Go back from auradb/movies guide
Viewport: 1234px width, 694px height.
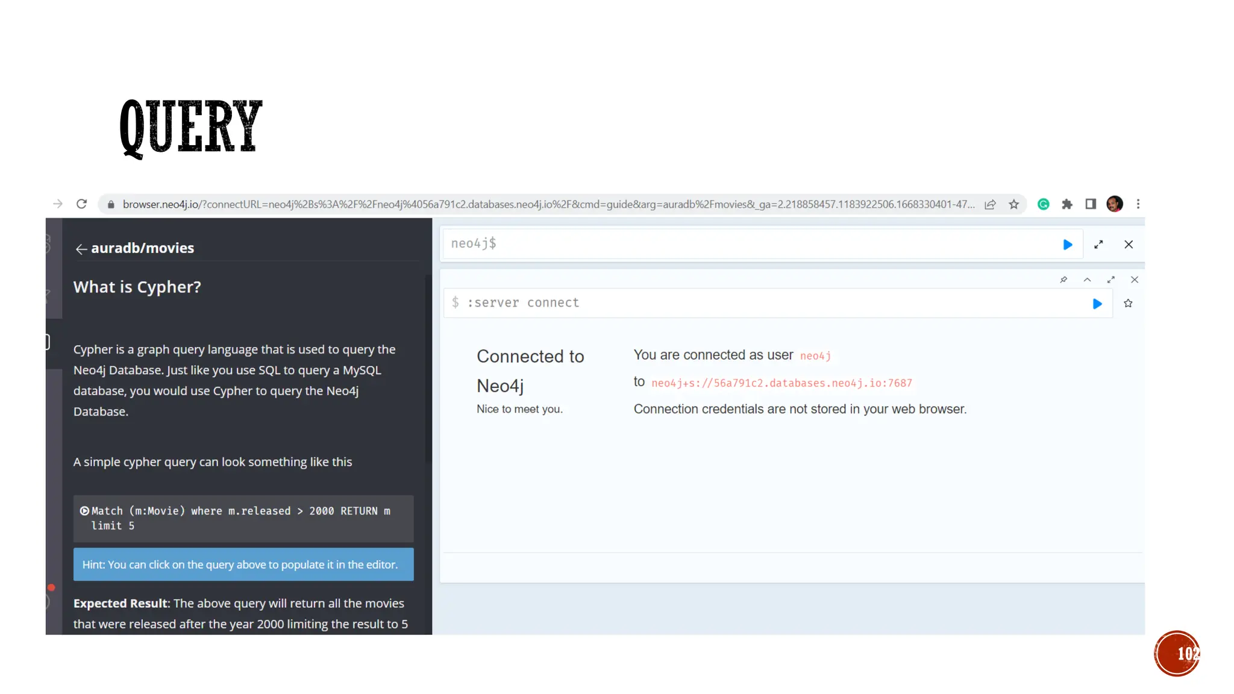tap(81, 249)
